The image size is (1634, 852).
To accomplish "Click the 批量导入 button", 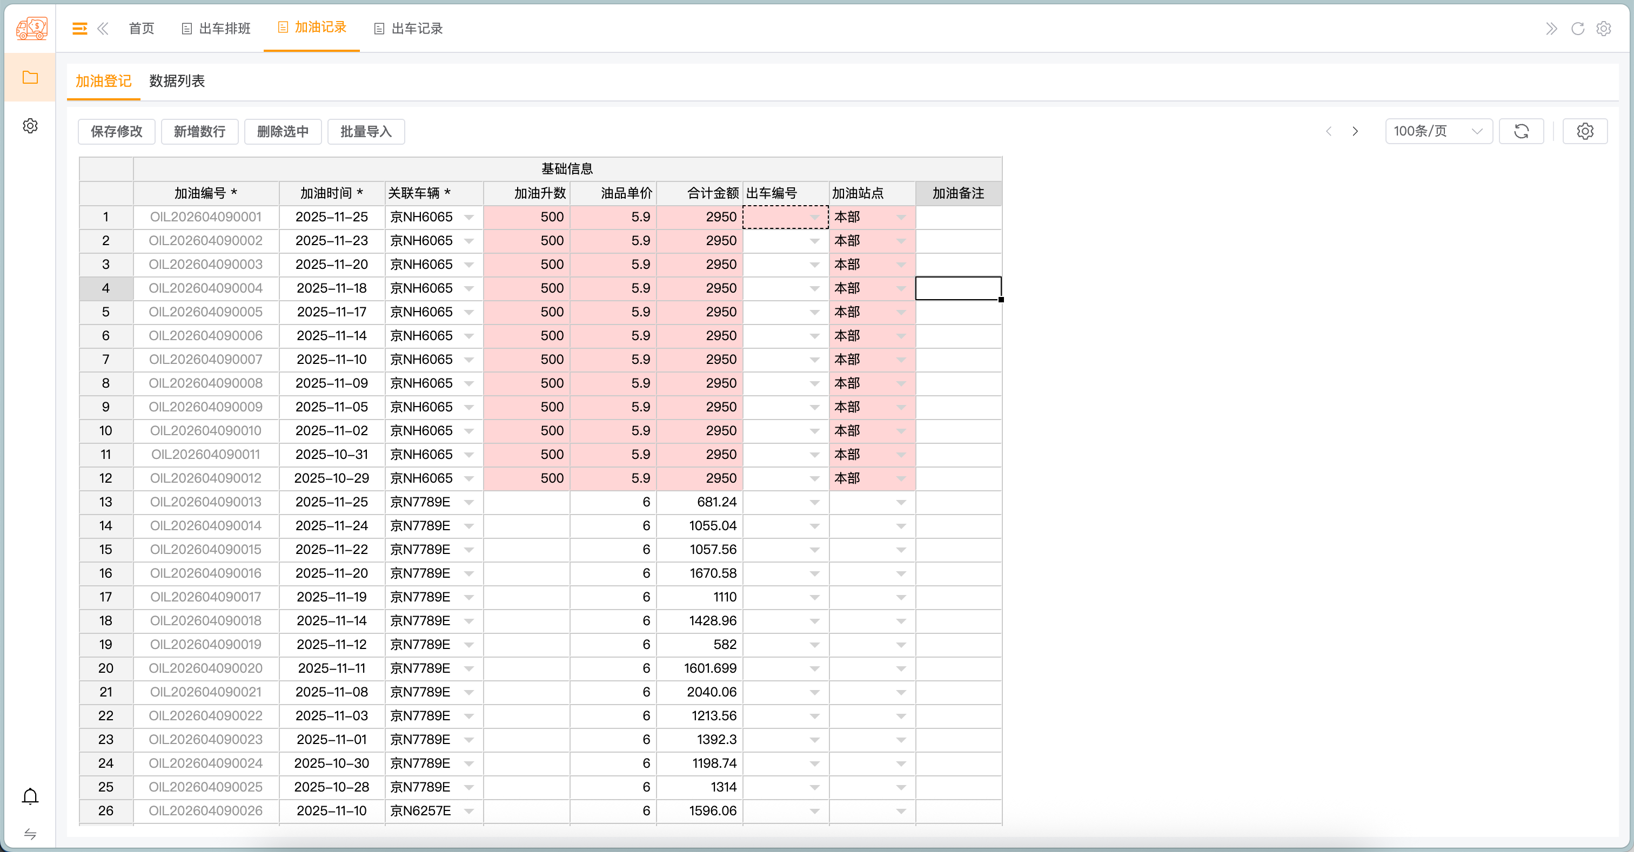I will click(x=365, y=131).
